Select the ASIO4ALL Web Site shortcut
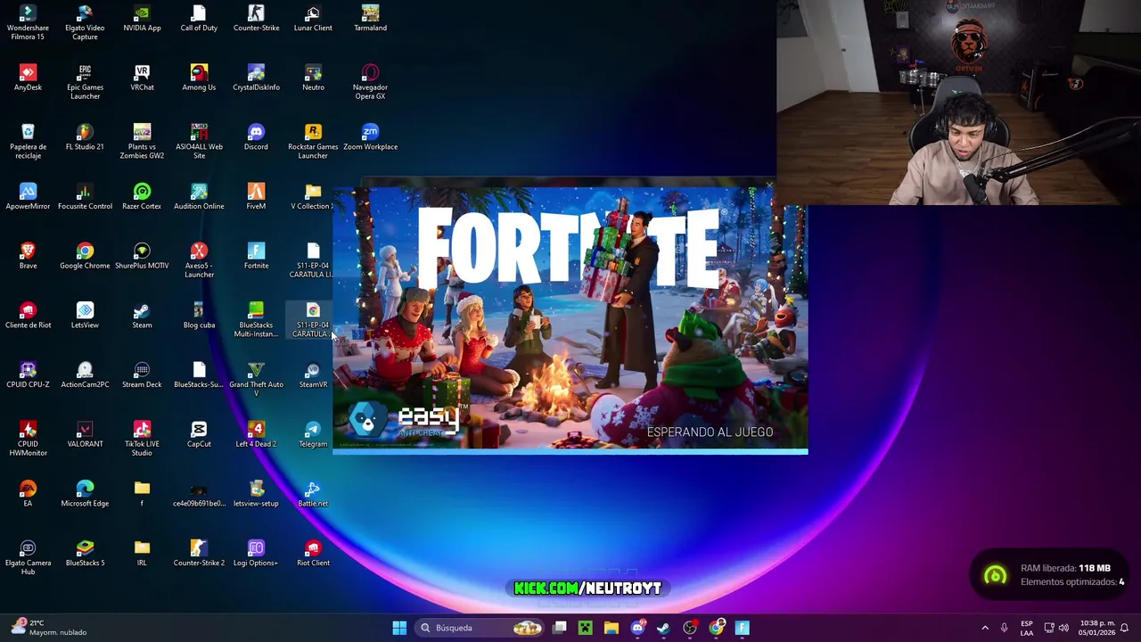The image size is (1141, 642). pos(199,142)
